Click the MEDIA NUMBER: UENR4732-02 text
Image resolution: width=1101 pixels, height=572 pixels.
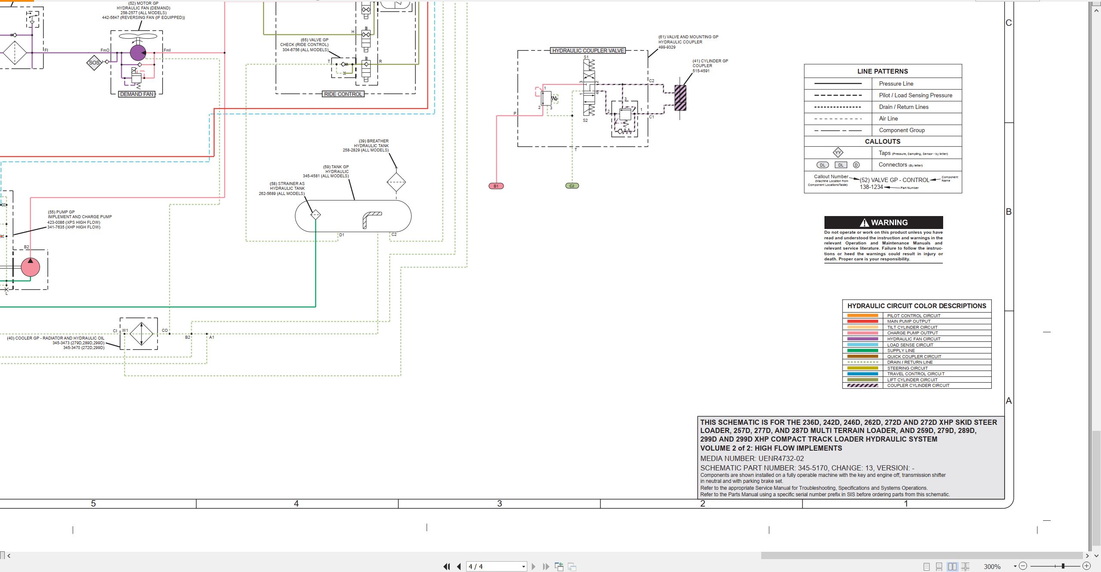tap(752, 458)
